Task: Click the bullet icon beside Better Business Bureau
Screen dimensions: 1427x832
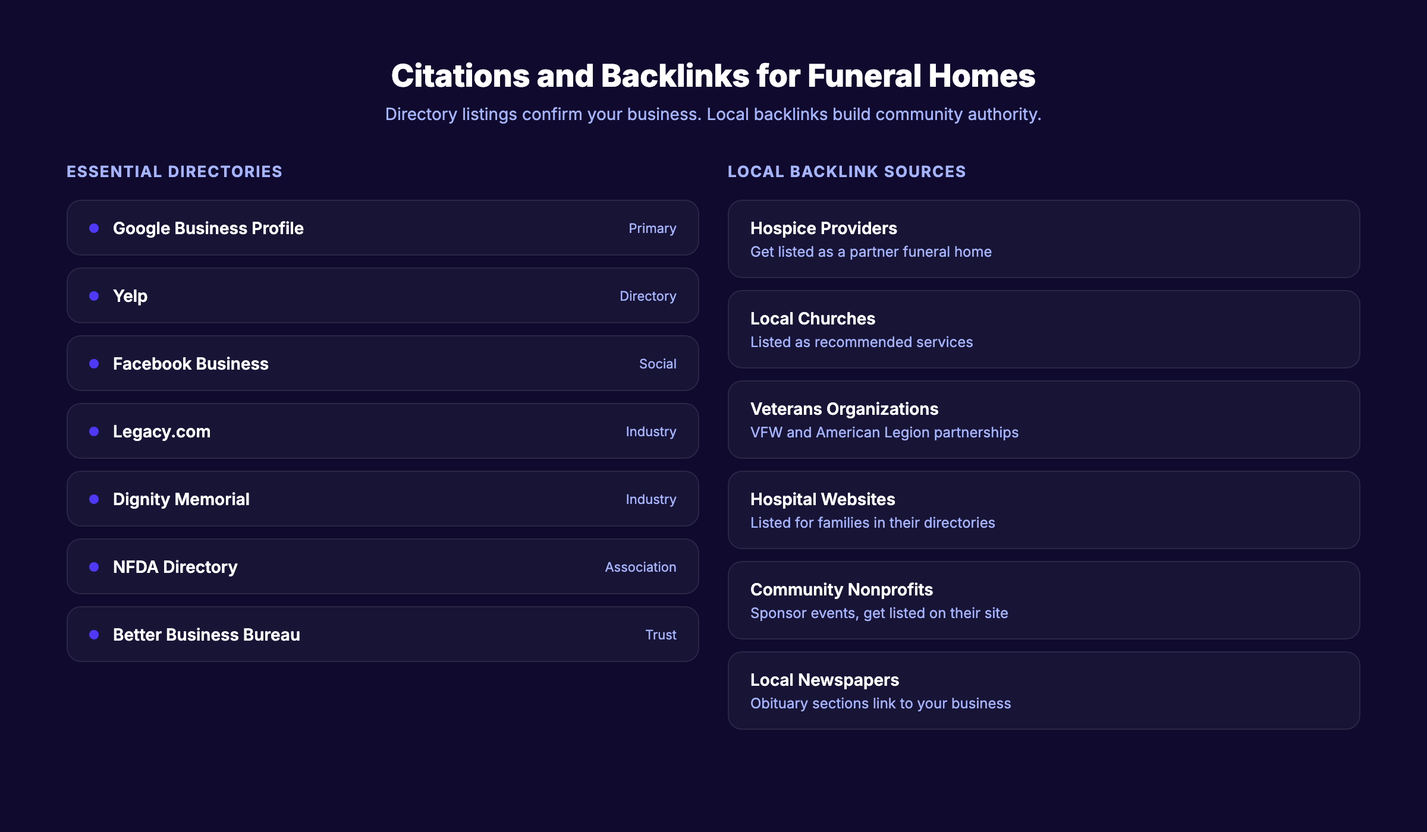Action: point(94,634)
